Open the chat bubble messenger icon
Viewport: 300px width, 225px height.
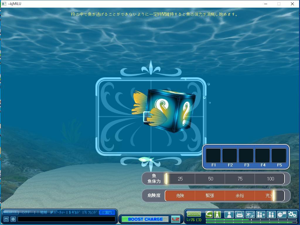[x=282, y=214]
